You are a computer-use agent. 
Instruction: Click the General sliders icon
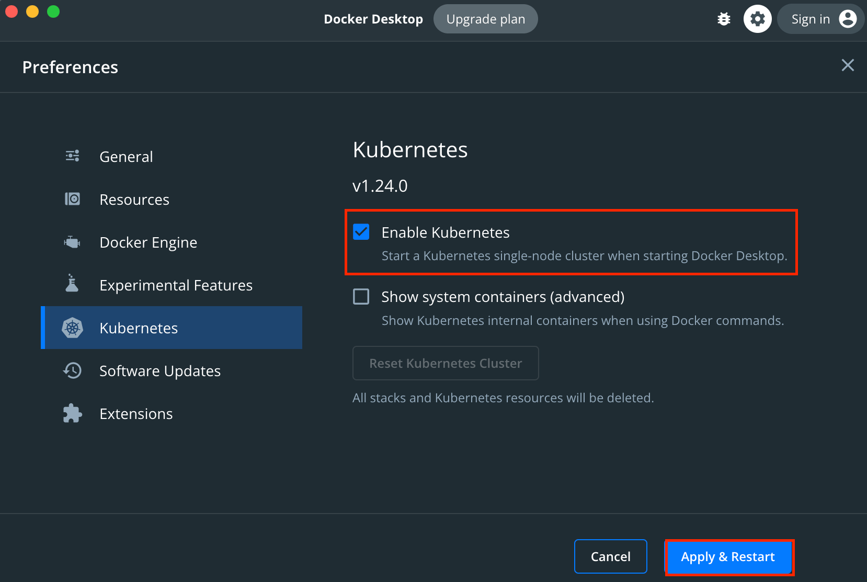click(x=72, y=156)
